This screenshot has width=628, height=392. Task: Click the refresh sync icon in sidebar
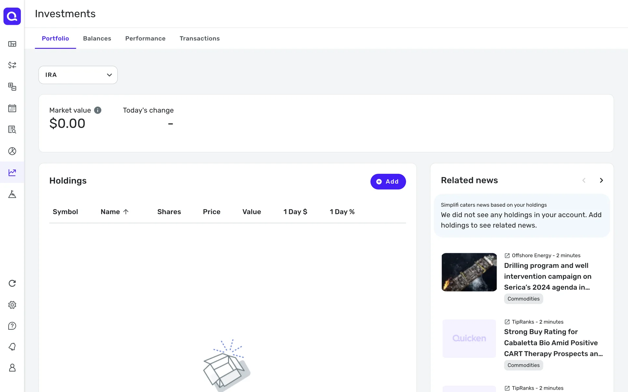coord(12,283)
